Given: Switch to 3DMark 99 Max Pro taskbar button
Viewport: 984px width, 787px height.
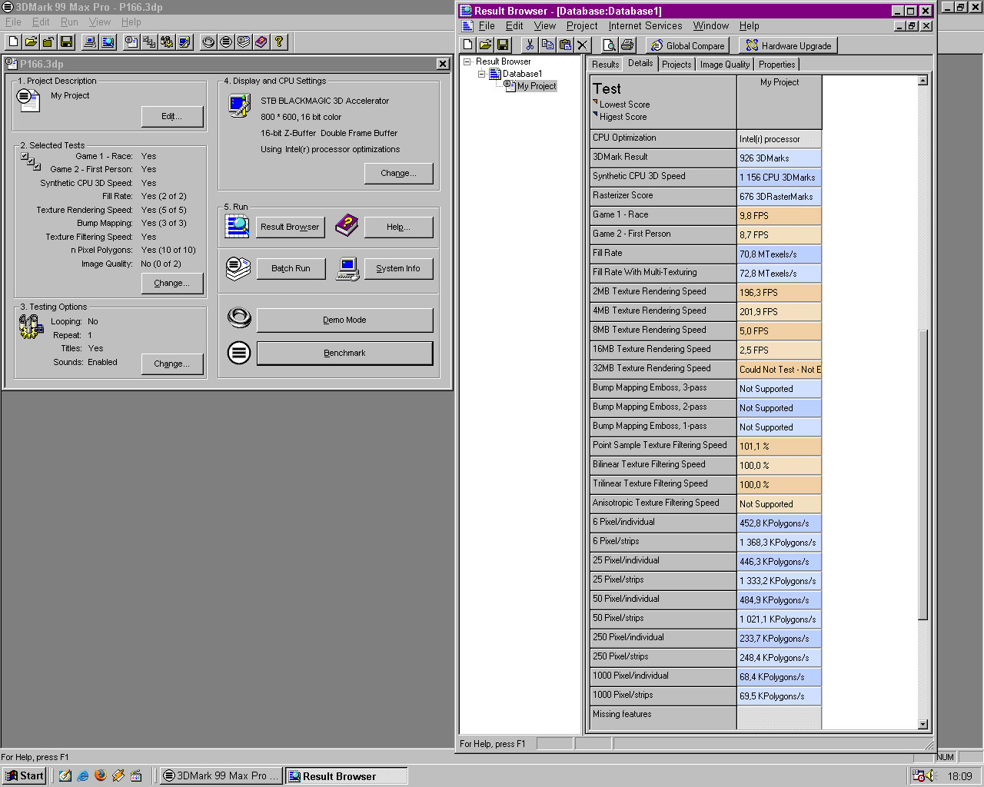Looking at the screenshot, I should pos(221,775).
